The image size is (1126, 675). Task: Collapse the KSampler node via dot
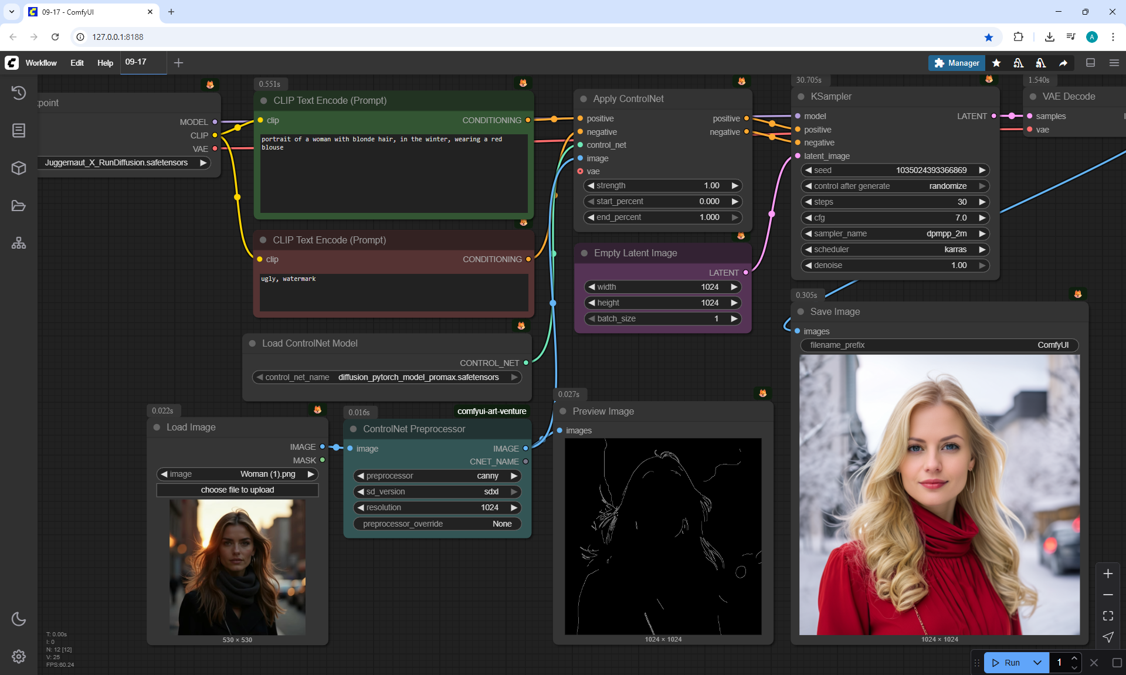point(801,97)
